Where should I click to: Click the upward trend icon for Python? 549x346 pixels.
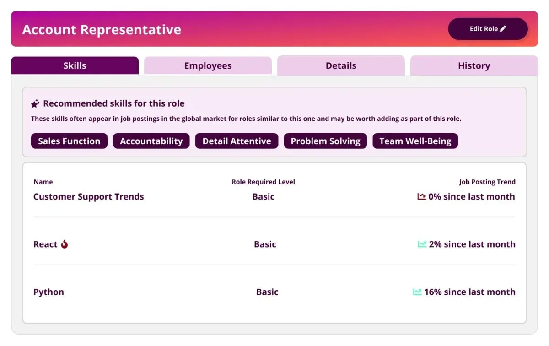[x=417, y=292]
